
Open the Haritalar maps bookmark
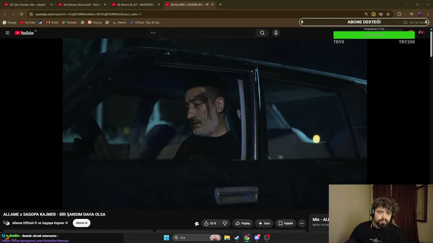click(x=69, y=23)
